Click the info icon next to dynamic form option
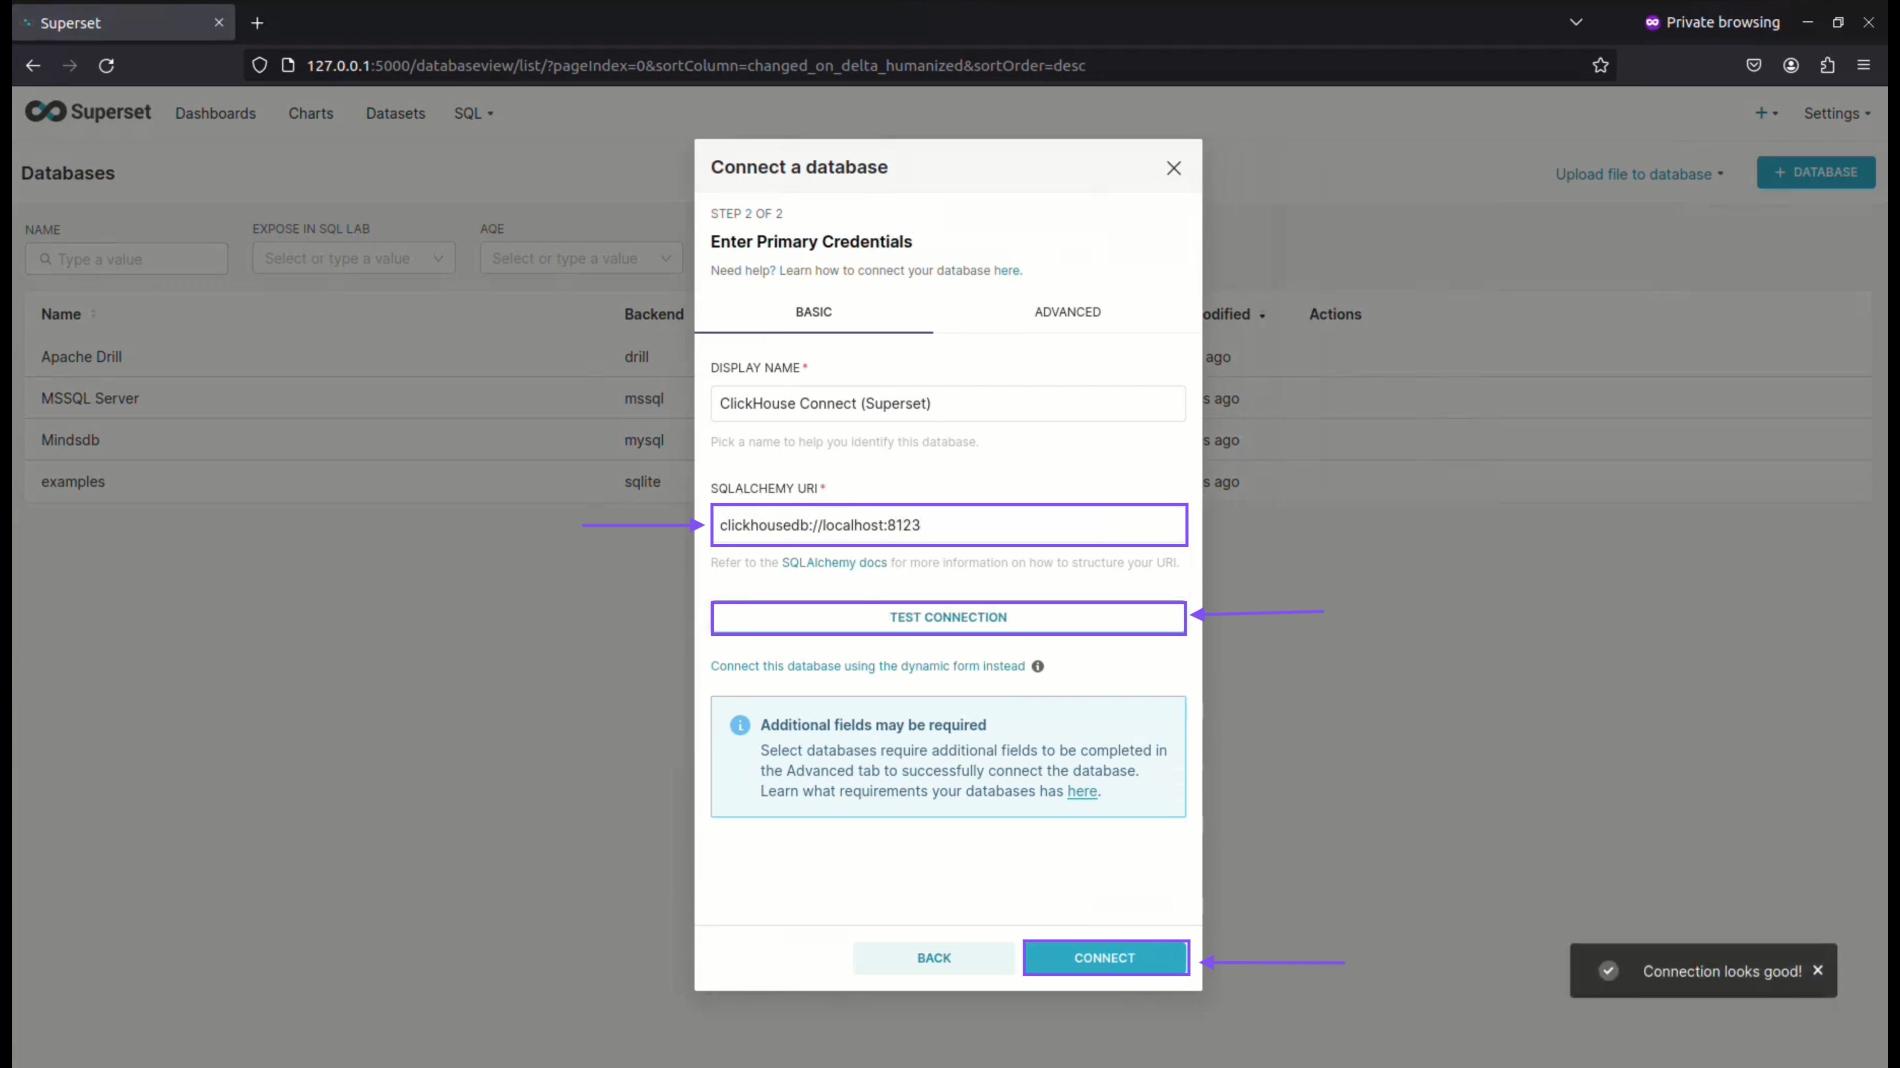The image size is (1900, 1068). click(x=1038, y=666)
